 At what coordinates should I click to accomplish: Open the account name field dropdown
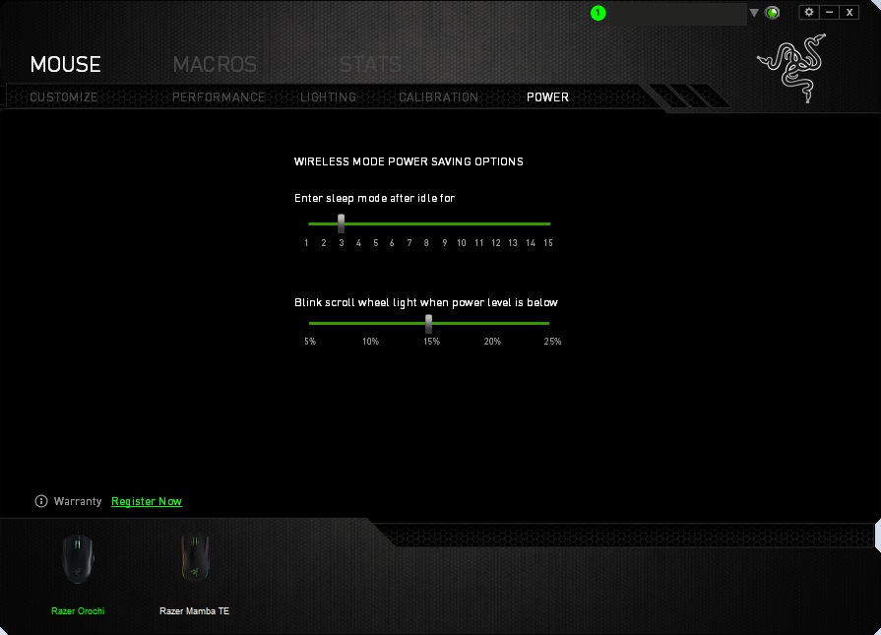pyautogui.click(x=678, y=13)
